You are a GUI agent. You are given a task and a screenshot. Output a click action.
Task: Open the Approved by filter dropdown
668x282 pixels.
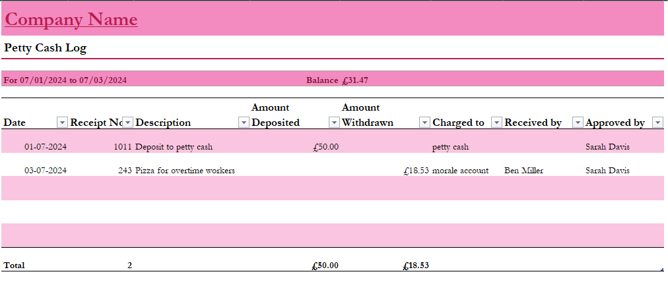coord(657,122)
